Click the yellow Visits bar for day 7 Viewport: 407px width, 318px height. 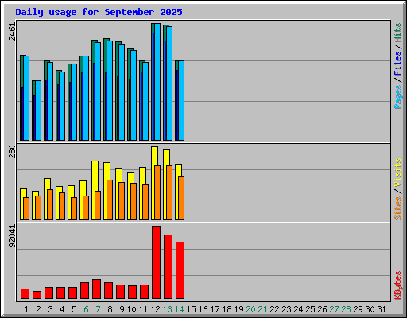click(95, 176)
